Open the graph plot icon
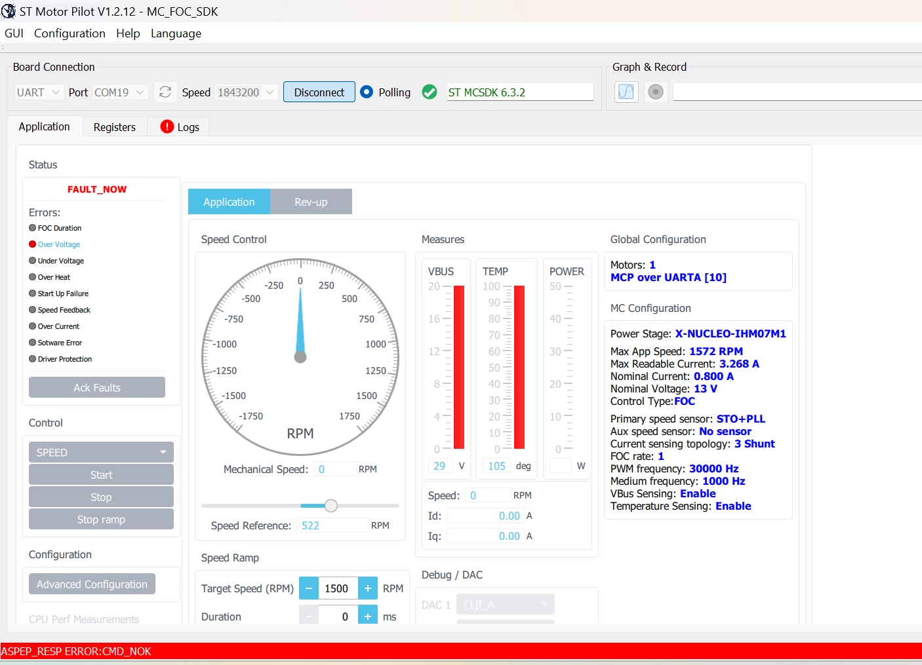The width and height of the screenshot is (922, 665). (x=626, y=92)
